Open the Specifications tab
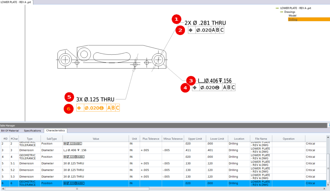The width and height of the screenshot is (330, 191). (x=32, y=130)
